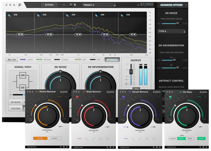The width and height of the screenshot is (211, 151).
Task: Select Normal mode in De-Esser
Action: coord(181,139)
